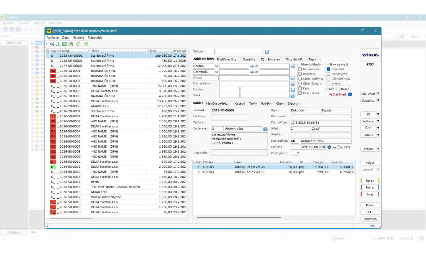426x255 pixels.
Task: Expand the dropdown arrow next to Vytiskni
Action: (378, 149)
